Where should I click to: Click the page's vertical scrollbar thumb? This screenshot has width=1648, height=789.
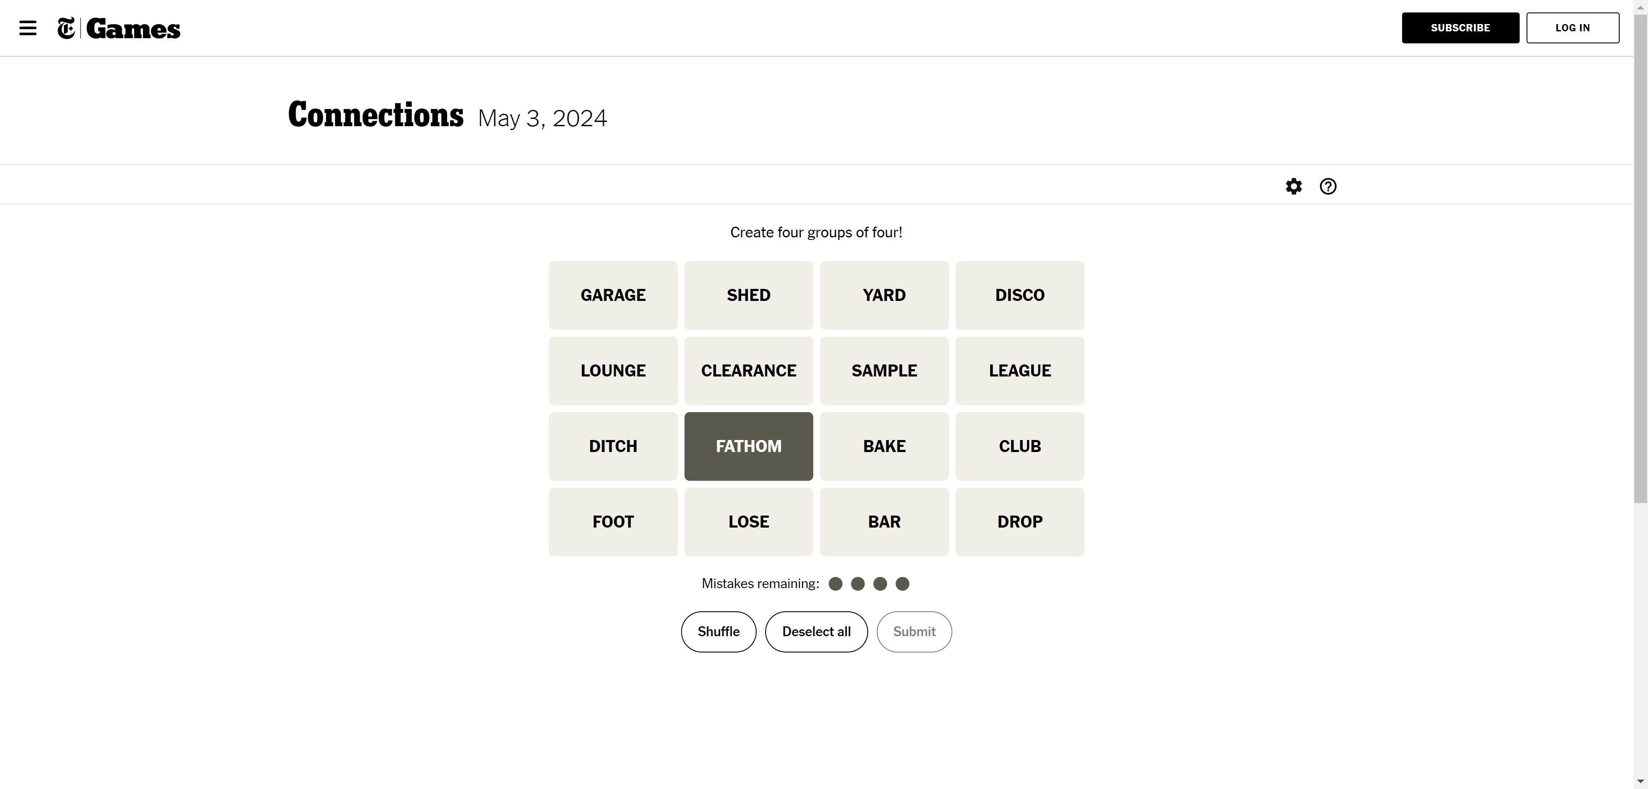(x=1640, y=256)
